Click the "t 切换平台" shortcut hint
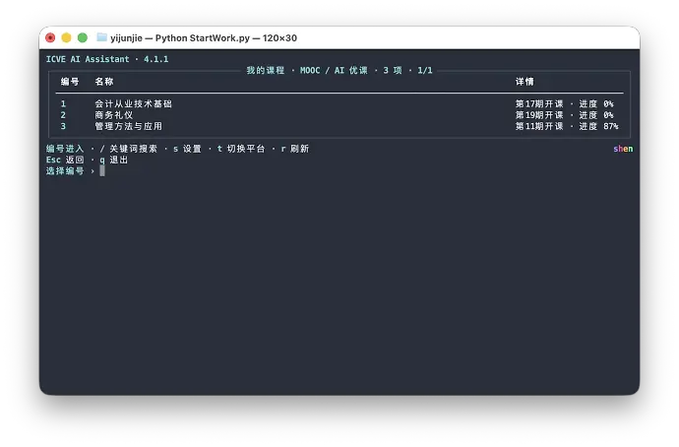This screenshot has height=447, width=679. pos(241,149)
